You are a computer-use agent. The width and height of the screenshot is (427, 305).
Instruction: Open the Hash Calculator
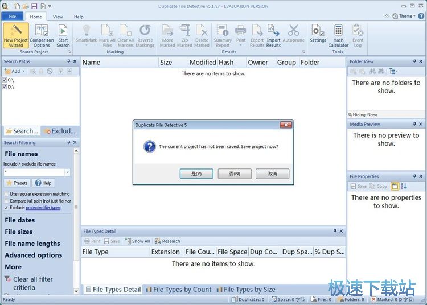(x=338, y=36)
